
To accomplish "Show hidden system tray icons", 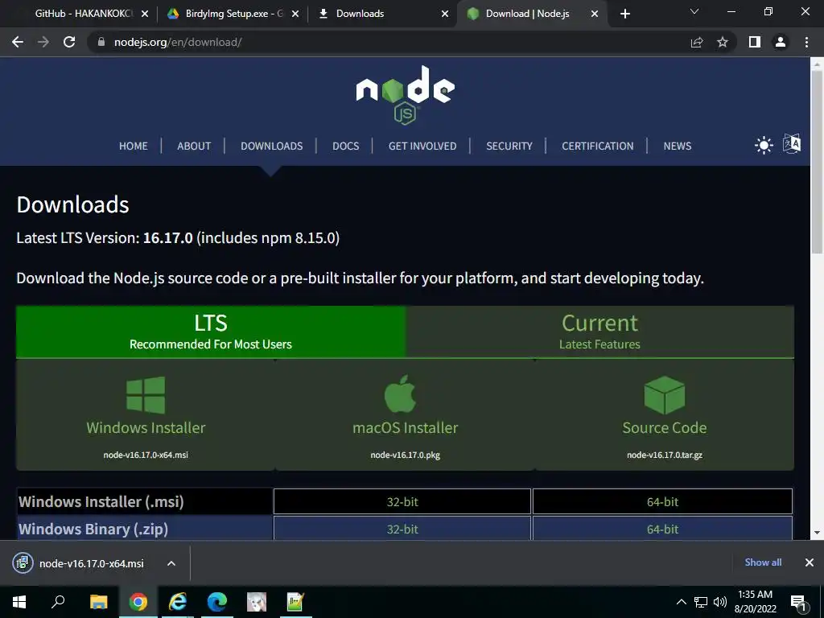I will [681, 602].
